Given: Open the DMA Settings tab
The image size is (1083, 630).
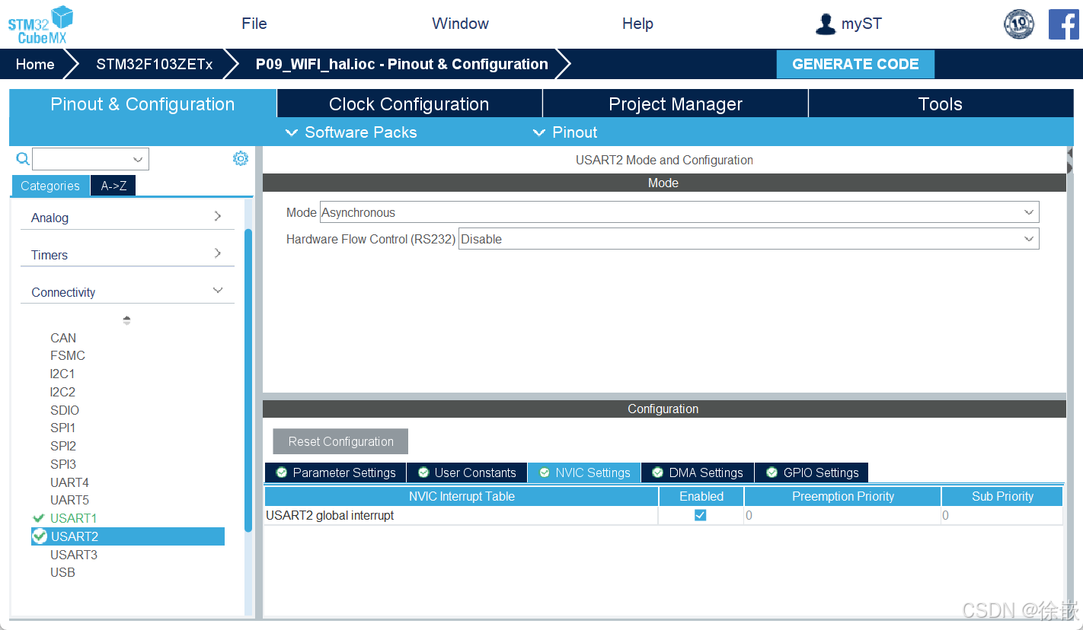Looking at the screenshot, I should click(x=698, y=473).
